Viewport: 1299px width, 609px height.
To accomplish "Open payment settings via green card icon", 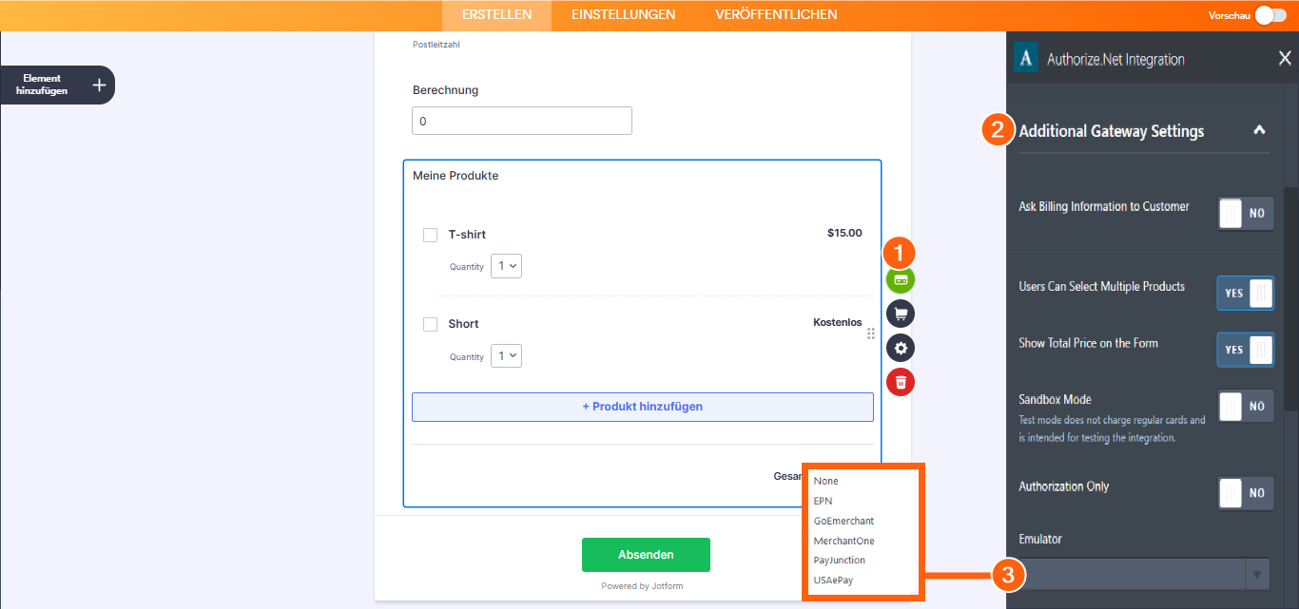I will pos(900,280).
